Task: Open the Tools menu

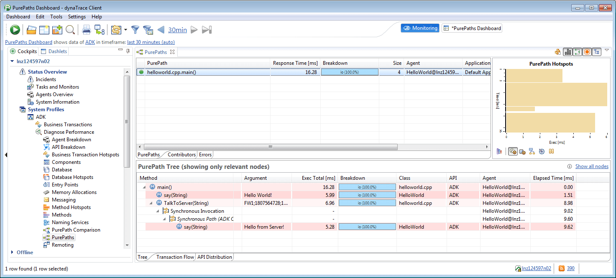Action: pyautogui.click(x=56, y=17)
